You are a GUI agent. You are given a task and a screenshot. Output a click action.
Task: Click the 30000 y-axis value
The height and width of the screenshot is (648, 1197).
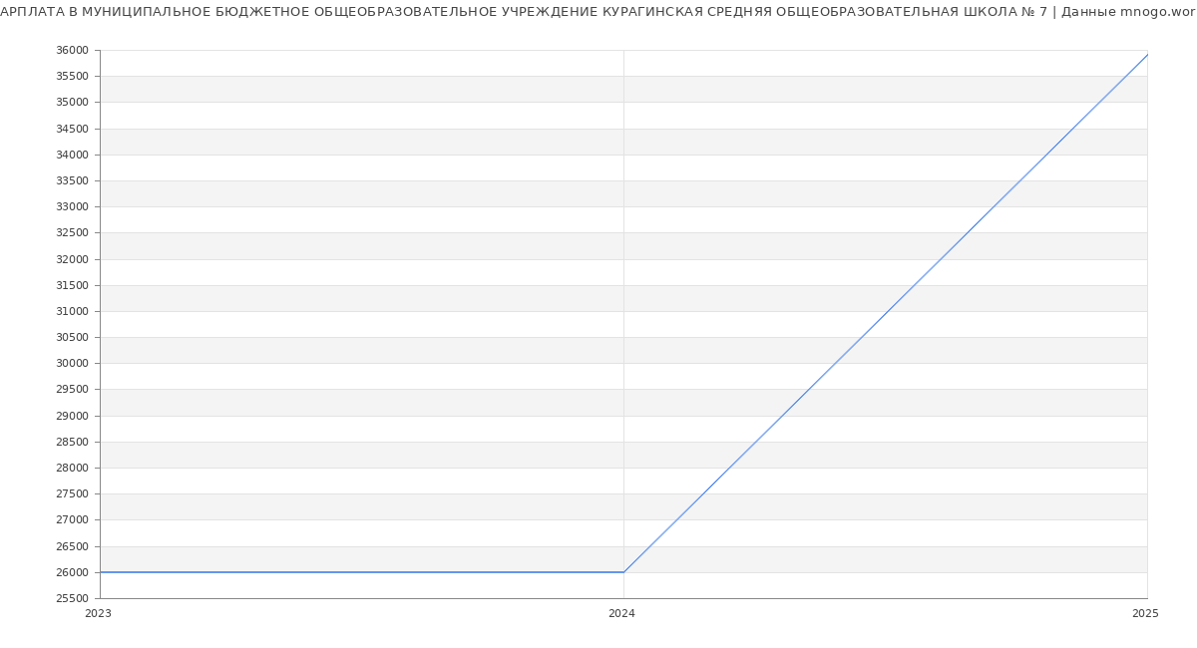[72, 364]
